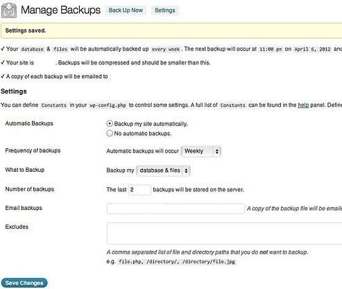
Task: Click the Settings saved notice text
Action: [26, 30]
